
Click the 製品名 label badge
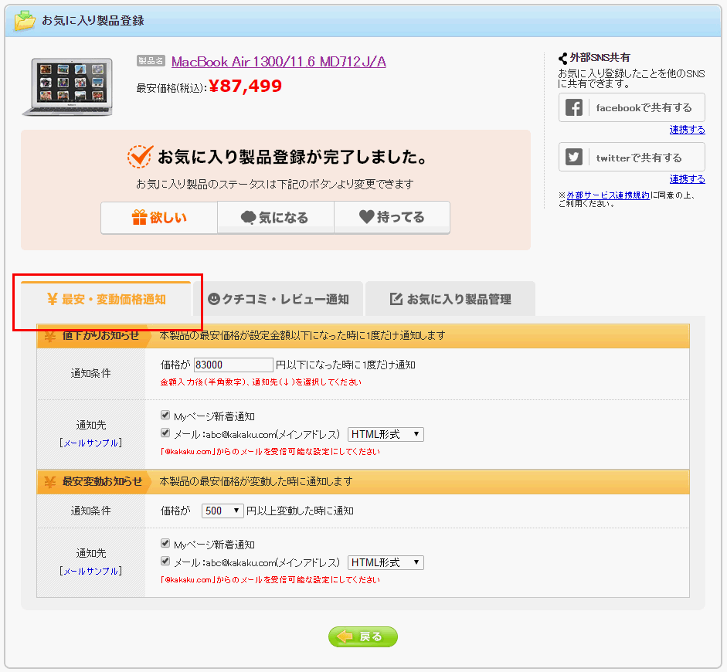point(151,61)
